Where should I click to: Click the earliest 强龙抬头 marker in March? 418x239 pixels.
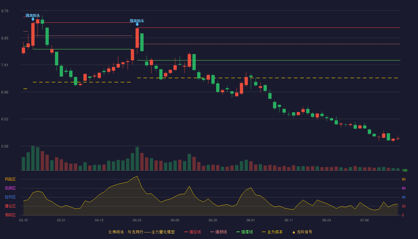click(33, 15)
